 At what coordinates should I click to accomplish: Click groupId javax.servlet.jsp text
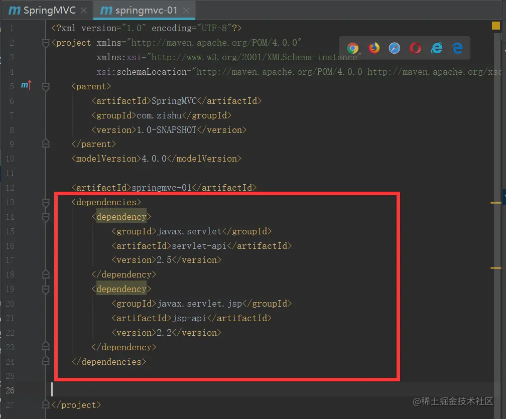click(199, 304)
